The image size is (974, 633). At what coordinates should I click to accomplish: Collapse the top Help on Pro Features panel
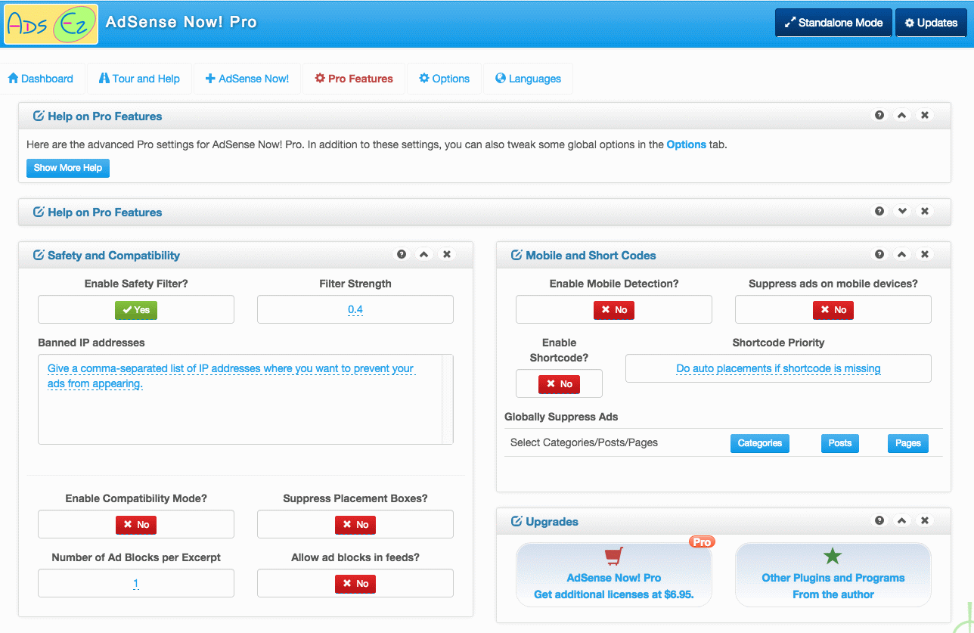click(901, 116)
